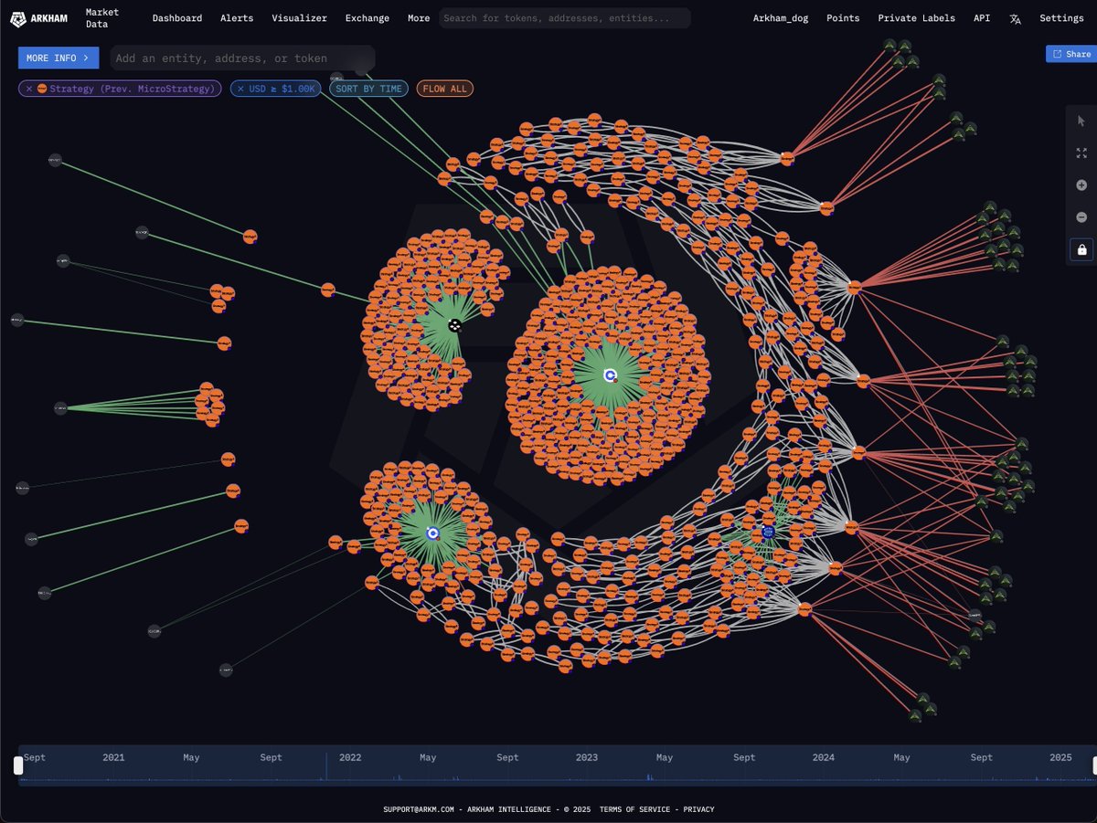Open Private Labels
1097x823 pixels.
916,18
